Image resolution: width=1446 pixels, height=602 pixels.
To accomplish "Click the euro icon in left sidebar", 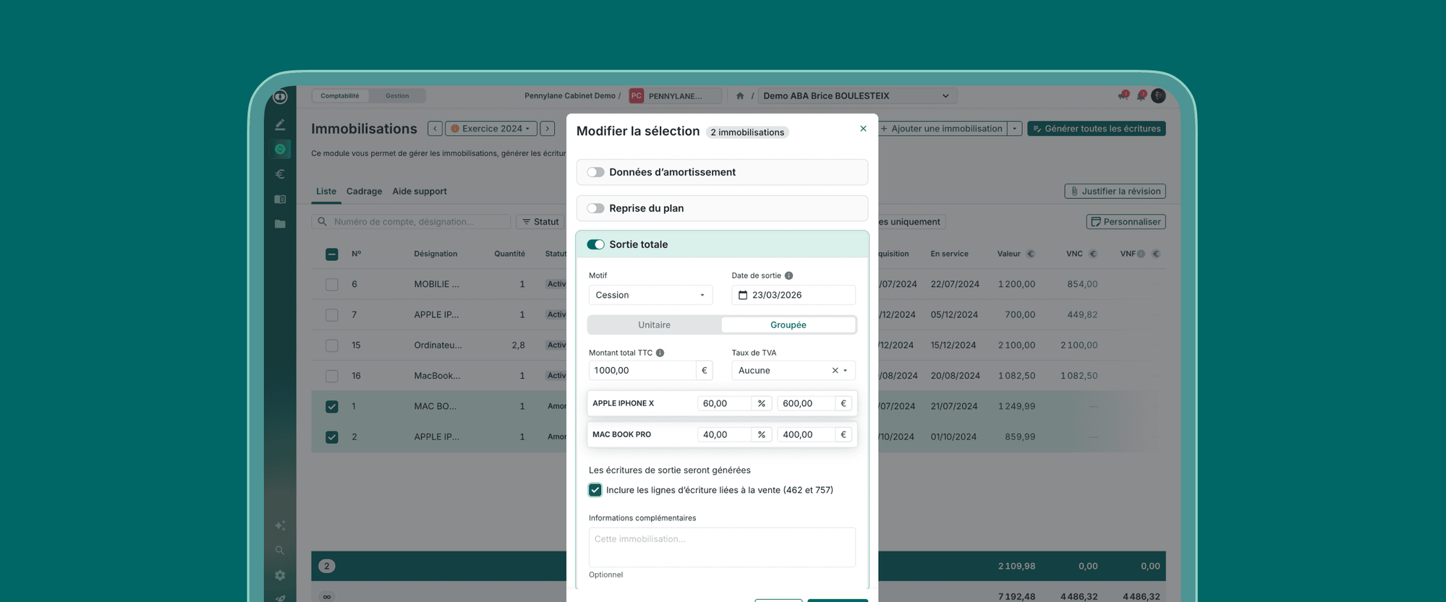I will pos(280,174).
